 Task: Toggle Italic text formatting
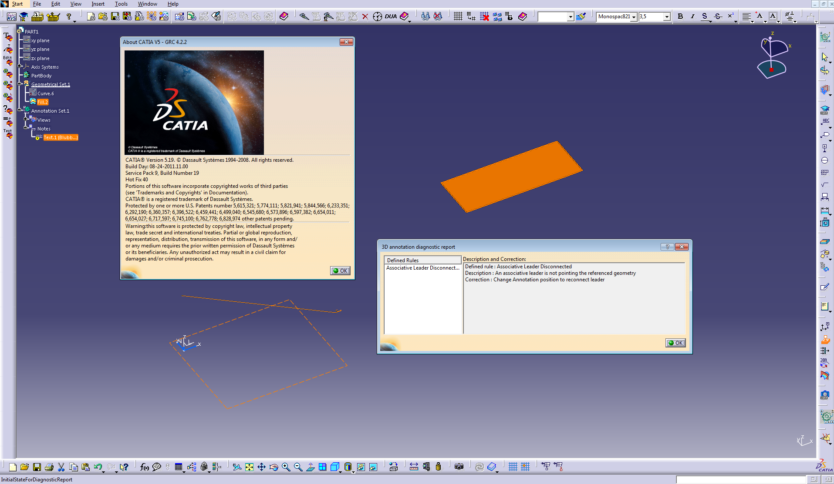pos(692,17)
